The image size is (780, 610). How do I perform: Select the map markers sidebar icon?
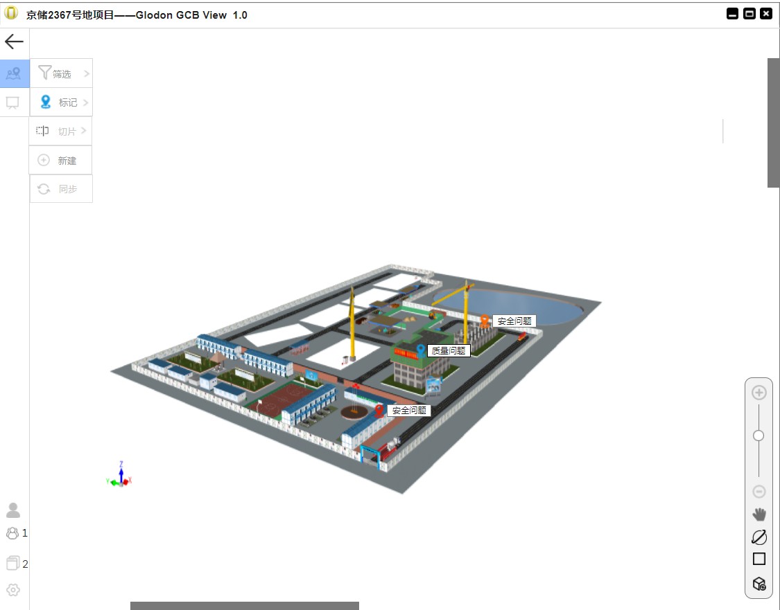click(x=13, y=74)
